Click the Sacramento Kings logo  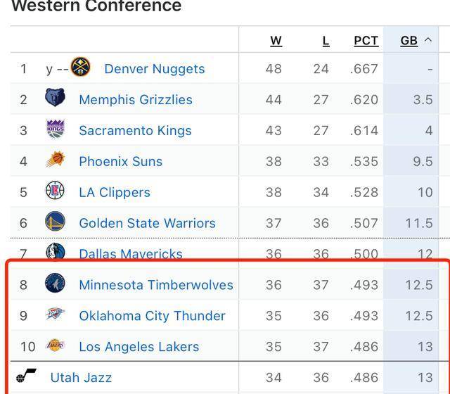click(56, 129)
